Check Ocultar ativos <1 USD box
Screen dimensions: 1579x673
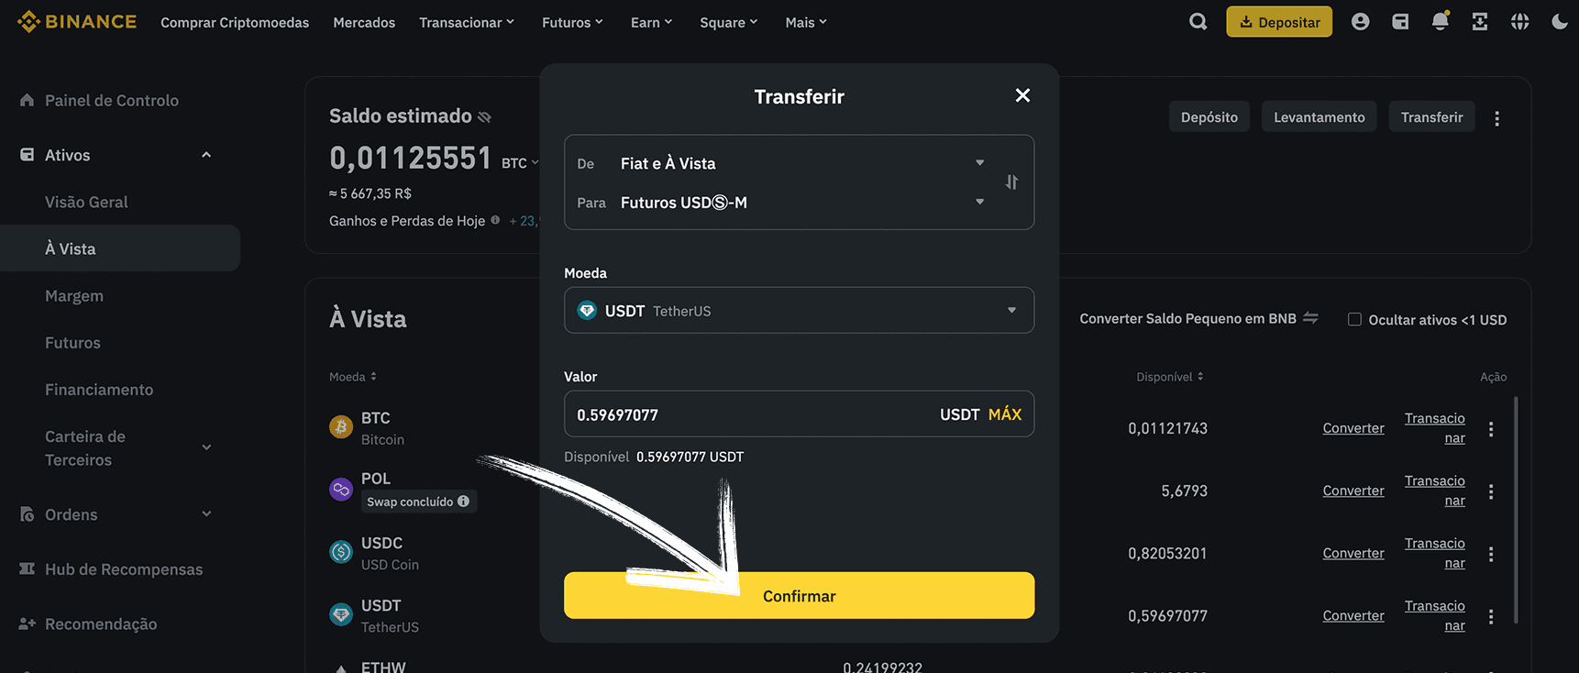pos(1354,319)
